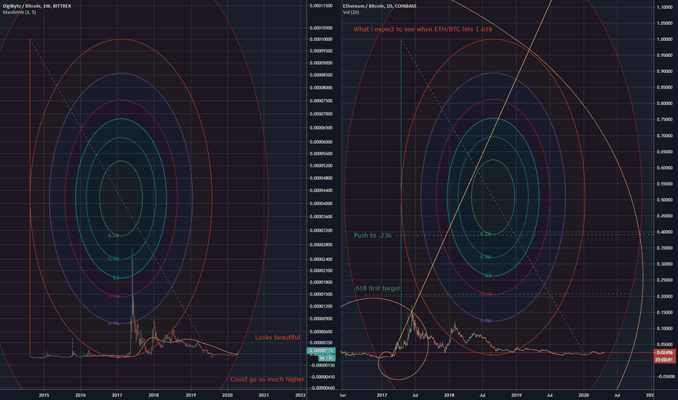
Task: Click the 0.20000 price axis label
Action: pyautogui.click(x=665, y=296)
